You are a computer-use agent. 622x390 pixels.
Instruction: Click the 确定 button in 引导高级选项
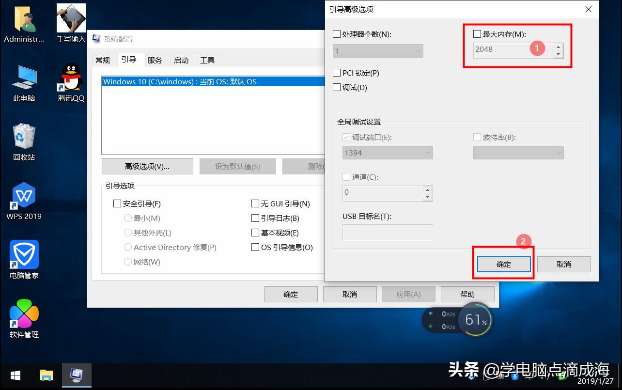504,264
